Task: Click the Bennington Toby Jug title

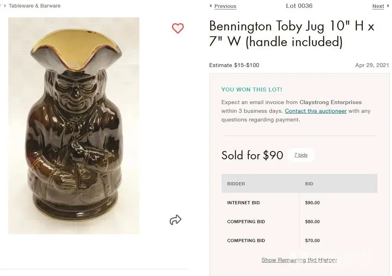Action: [x=291, y=34]
